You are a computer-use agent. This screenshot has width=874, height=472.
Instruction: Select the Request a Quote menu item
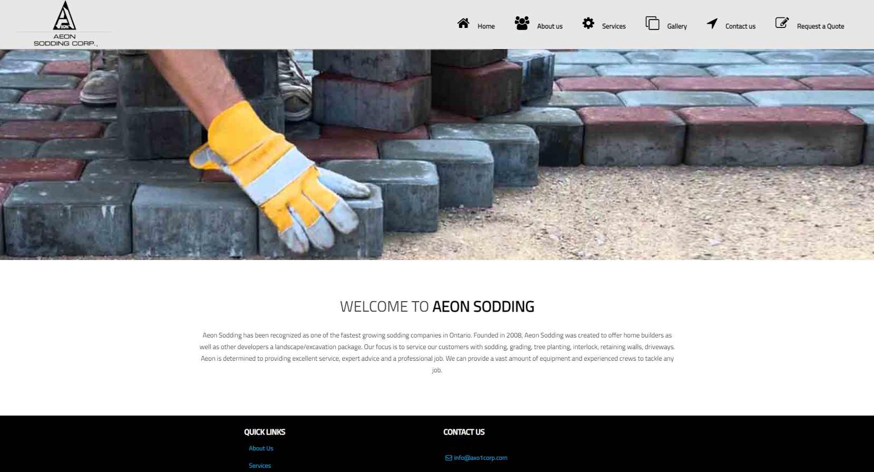pyautogui.click(x=820, y=26)
